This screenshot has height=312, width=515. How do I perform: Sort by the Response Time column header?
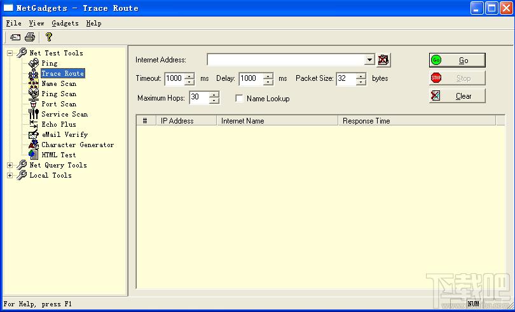[417, 120]
